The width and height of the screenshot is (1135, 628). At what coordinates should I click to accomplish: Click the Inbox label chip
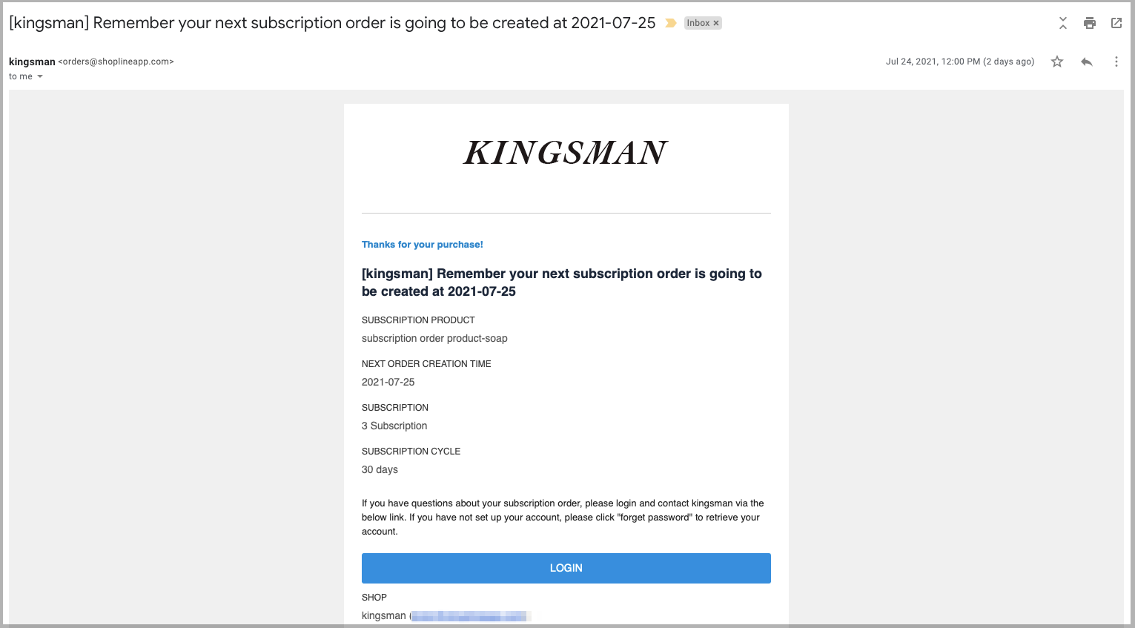698,23
